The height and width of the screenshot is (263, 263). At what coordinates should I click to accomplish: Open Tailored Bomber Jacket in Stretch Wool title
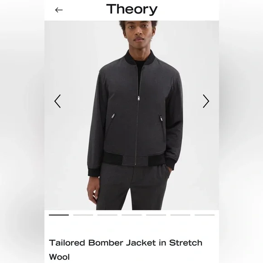(126, 250)
